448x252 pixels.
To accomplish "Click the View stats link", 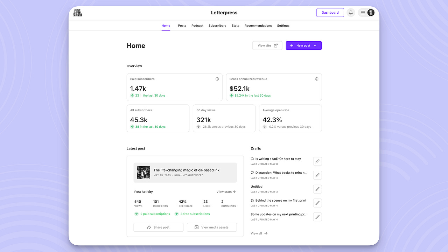I will (x=226, y=192).
